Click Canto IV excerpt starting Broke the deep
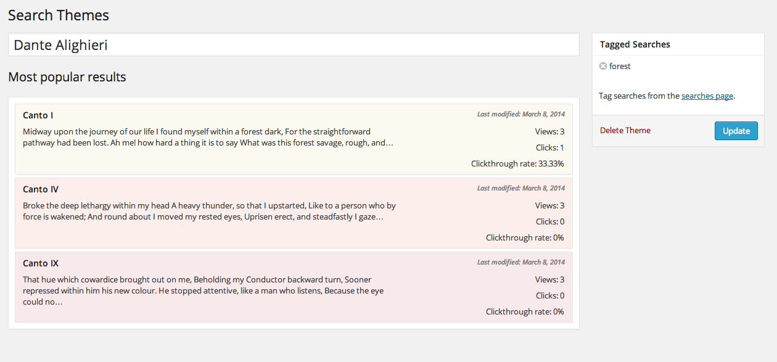 pos(209,211)
